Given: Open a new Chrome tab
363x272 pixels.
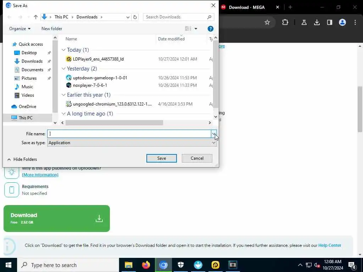Looking at the screenshot, I should pyautogui.click(x=290, y=7).
